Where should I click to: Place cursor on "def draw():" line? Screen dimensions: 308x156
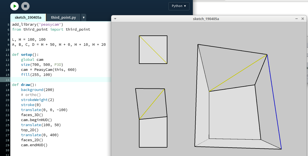(x=24, y=85)
